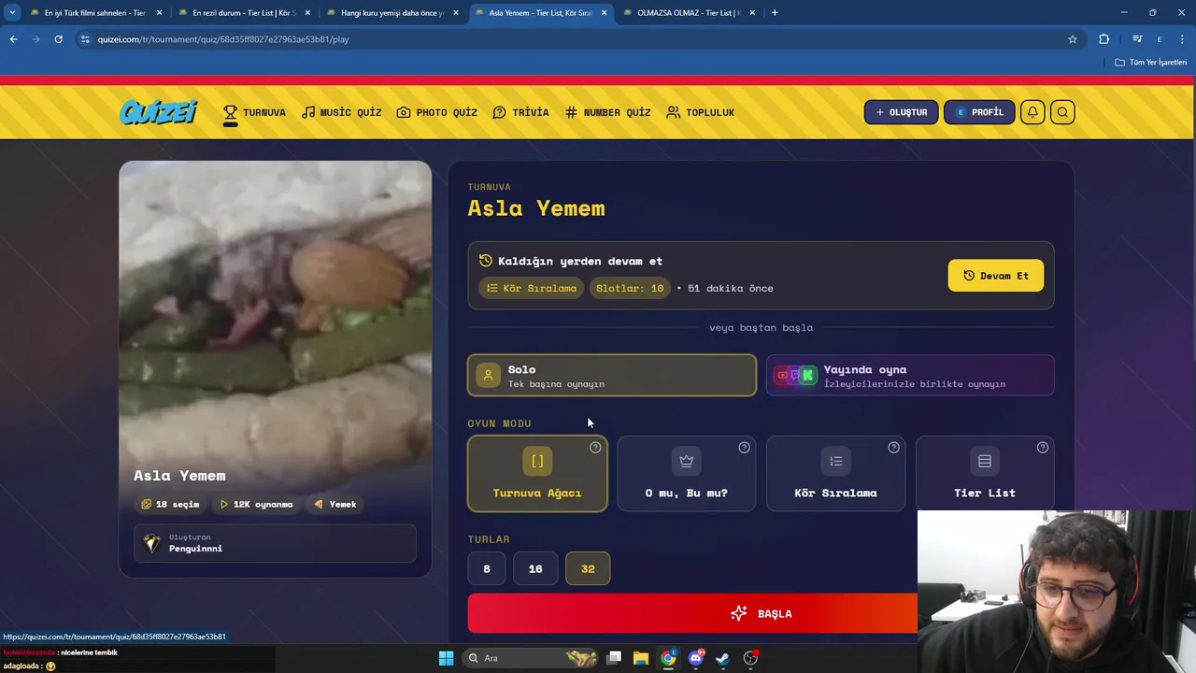Open notifications bell icon

pyautogui.click(x=1032, y=112)
